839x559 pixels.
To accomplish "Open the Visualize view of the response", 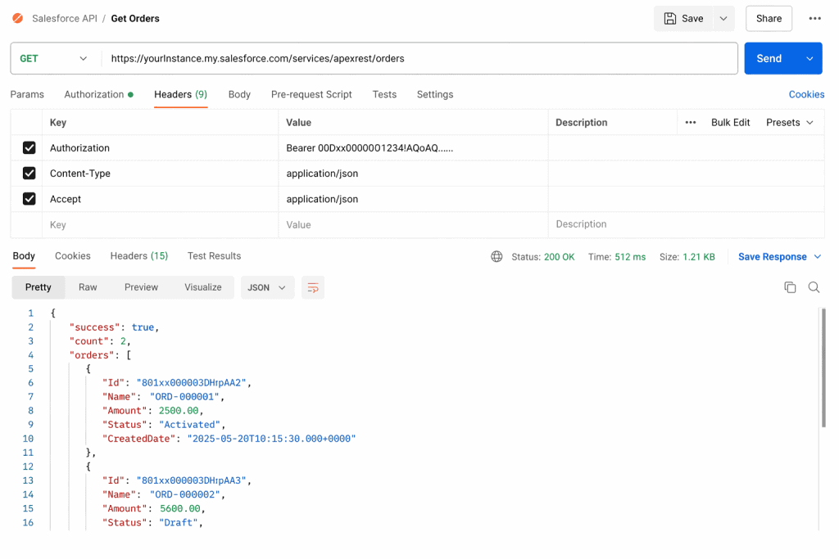I will pos(202,287).
